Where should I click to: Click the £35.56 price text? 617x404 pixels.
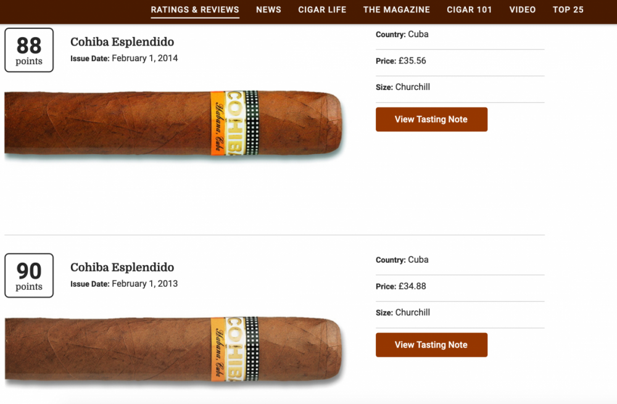point(412,60)
